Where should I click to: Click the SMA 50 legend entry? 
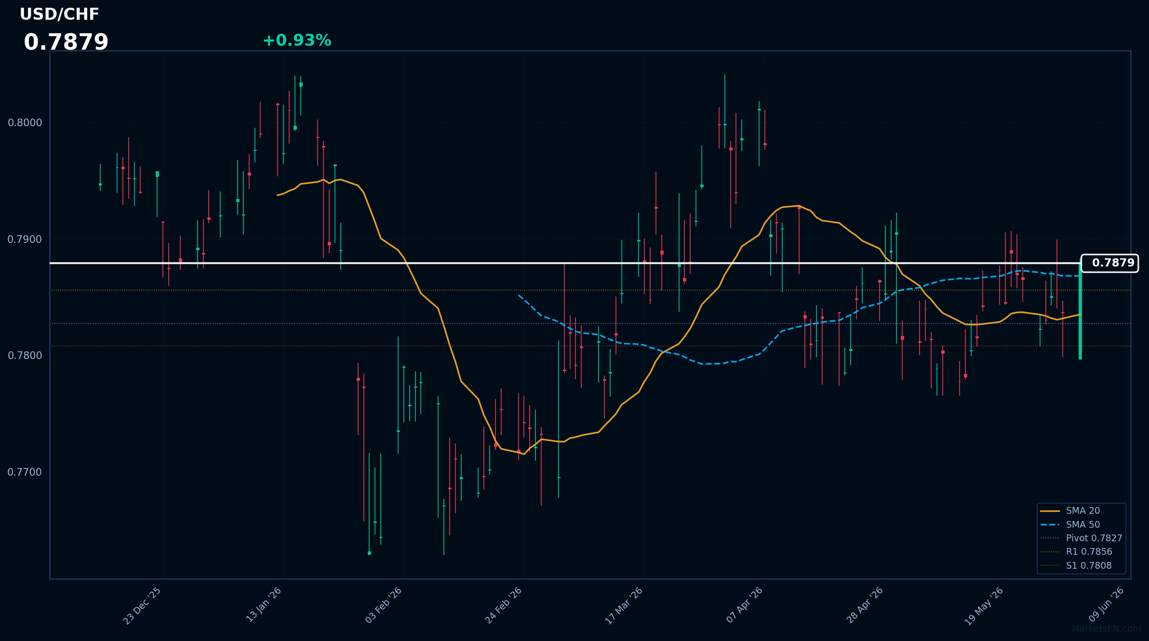click(1070, 525)
